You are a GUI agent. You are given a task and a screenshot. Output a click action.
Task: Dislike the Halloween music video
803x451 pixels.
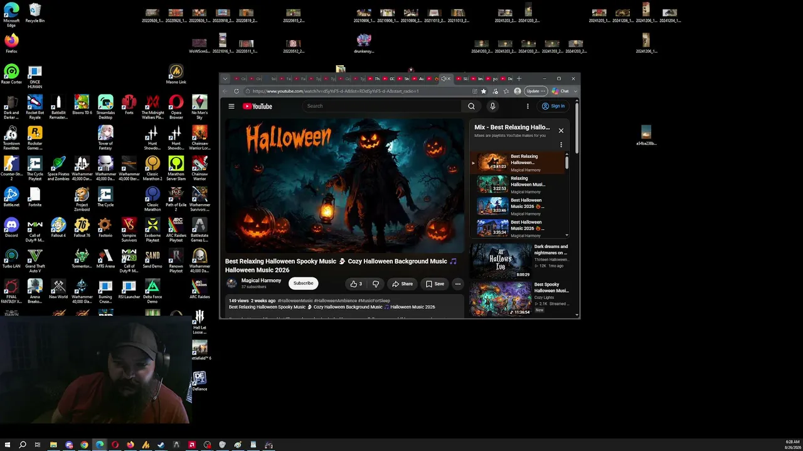tap(375, 284)
